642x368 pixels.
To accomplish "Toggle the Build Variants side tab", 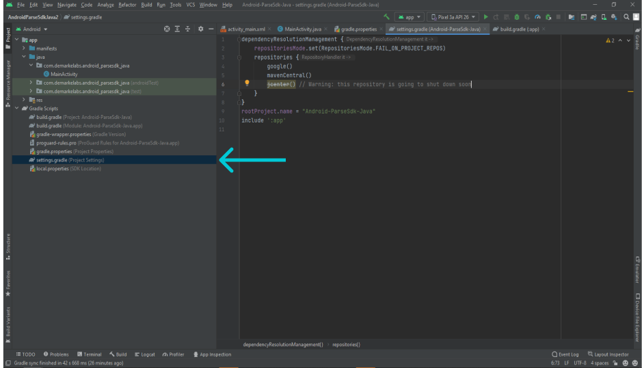I will 8,324.
